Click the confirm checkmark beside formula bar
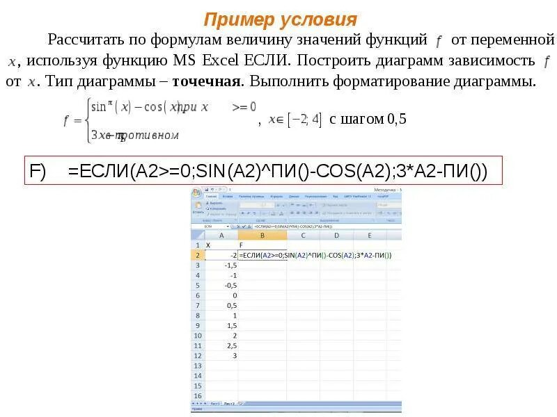The height and width of the screenshot is (417, 557). point(244,227)
